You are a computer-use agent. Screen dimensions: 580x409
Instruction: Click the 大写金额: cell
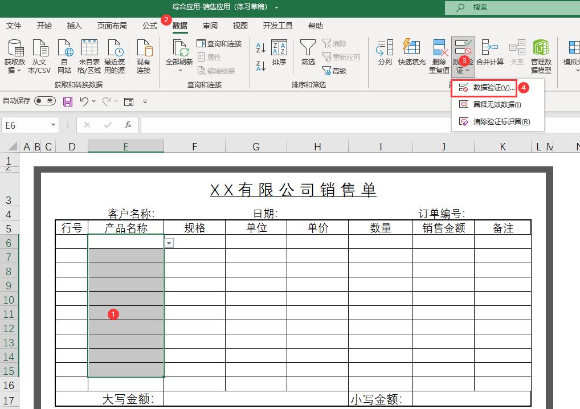(x=109, y=399)
